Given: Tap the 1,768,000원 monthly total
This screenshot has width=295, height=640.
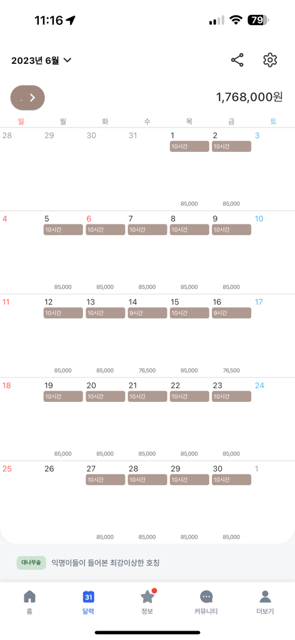Looking at the screenshot, I should pos(249,97).
